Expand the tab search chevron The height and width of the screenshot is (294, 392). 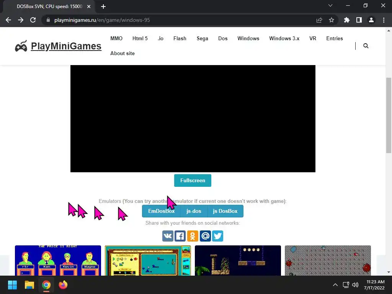pos(330,5)
